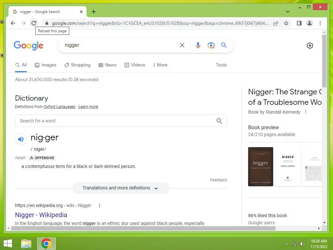
Task: Click the en.wikipedia.org result URL
Action: pos(53,205)
